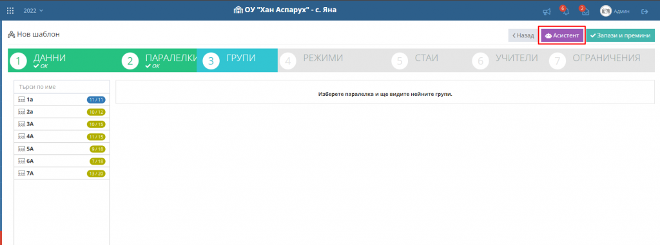Select class 5А in the list
The height and width of the screenshot is (245, 660).
point(62,149)
